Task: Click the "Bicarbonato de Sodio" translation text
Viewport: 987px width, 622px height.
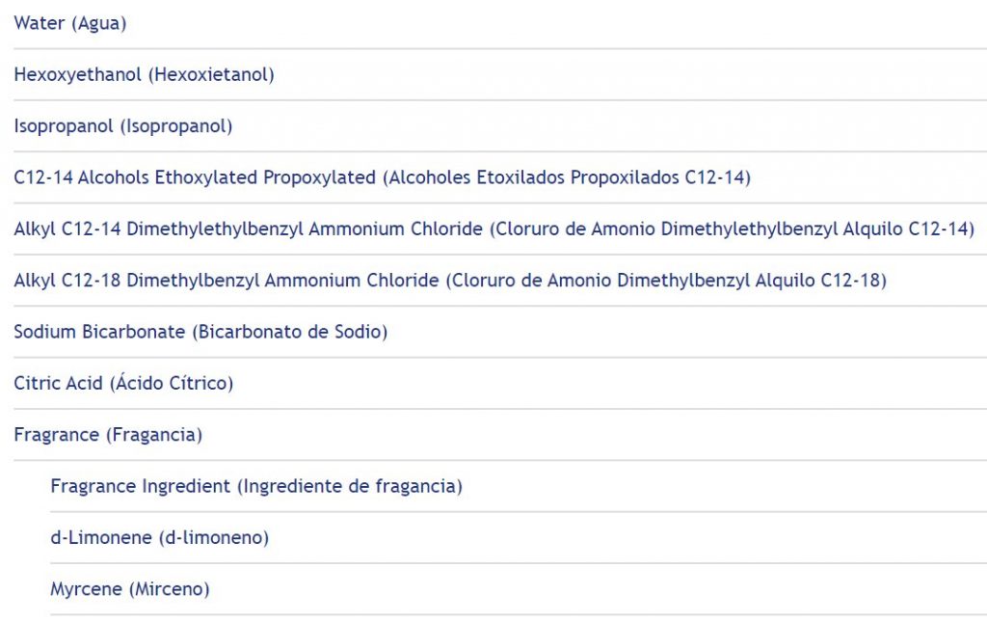Action: pos(289,332)
